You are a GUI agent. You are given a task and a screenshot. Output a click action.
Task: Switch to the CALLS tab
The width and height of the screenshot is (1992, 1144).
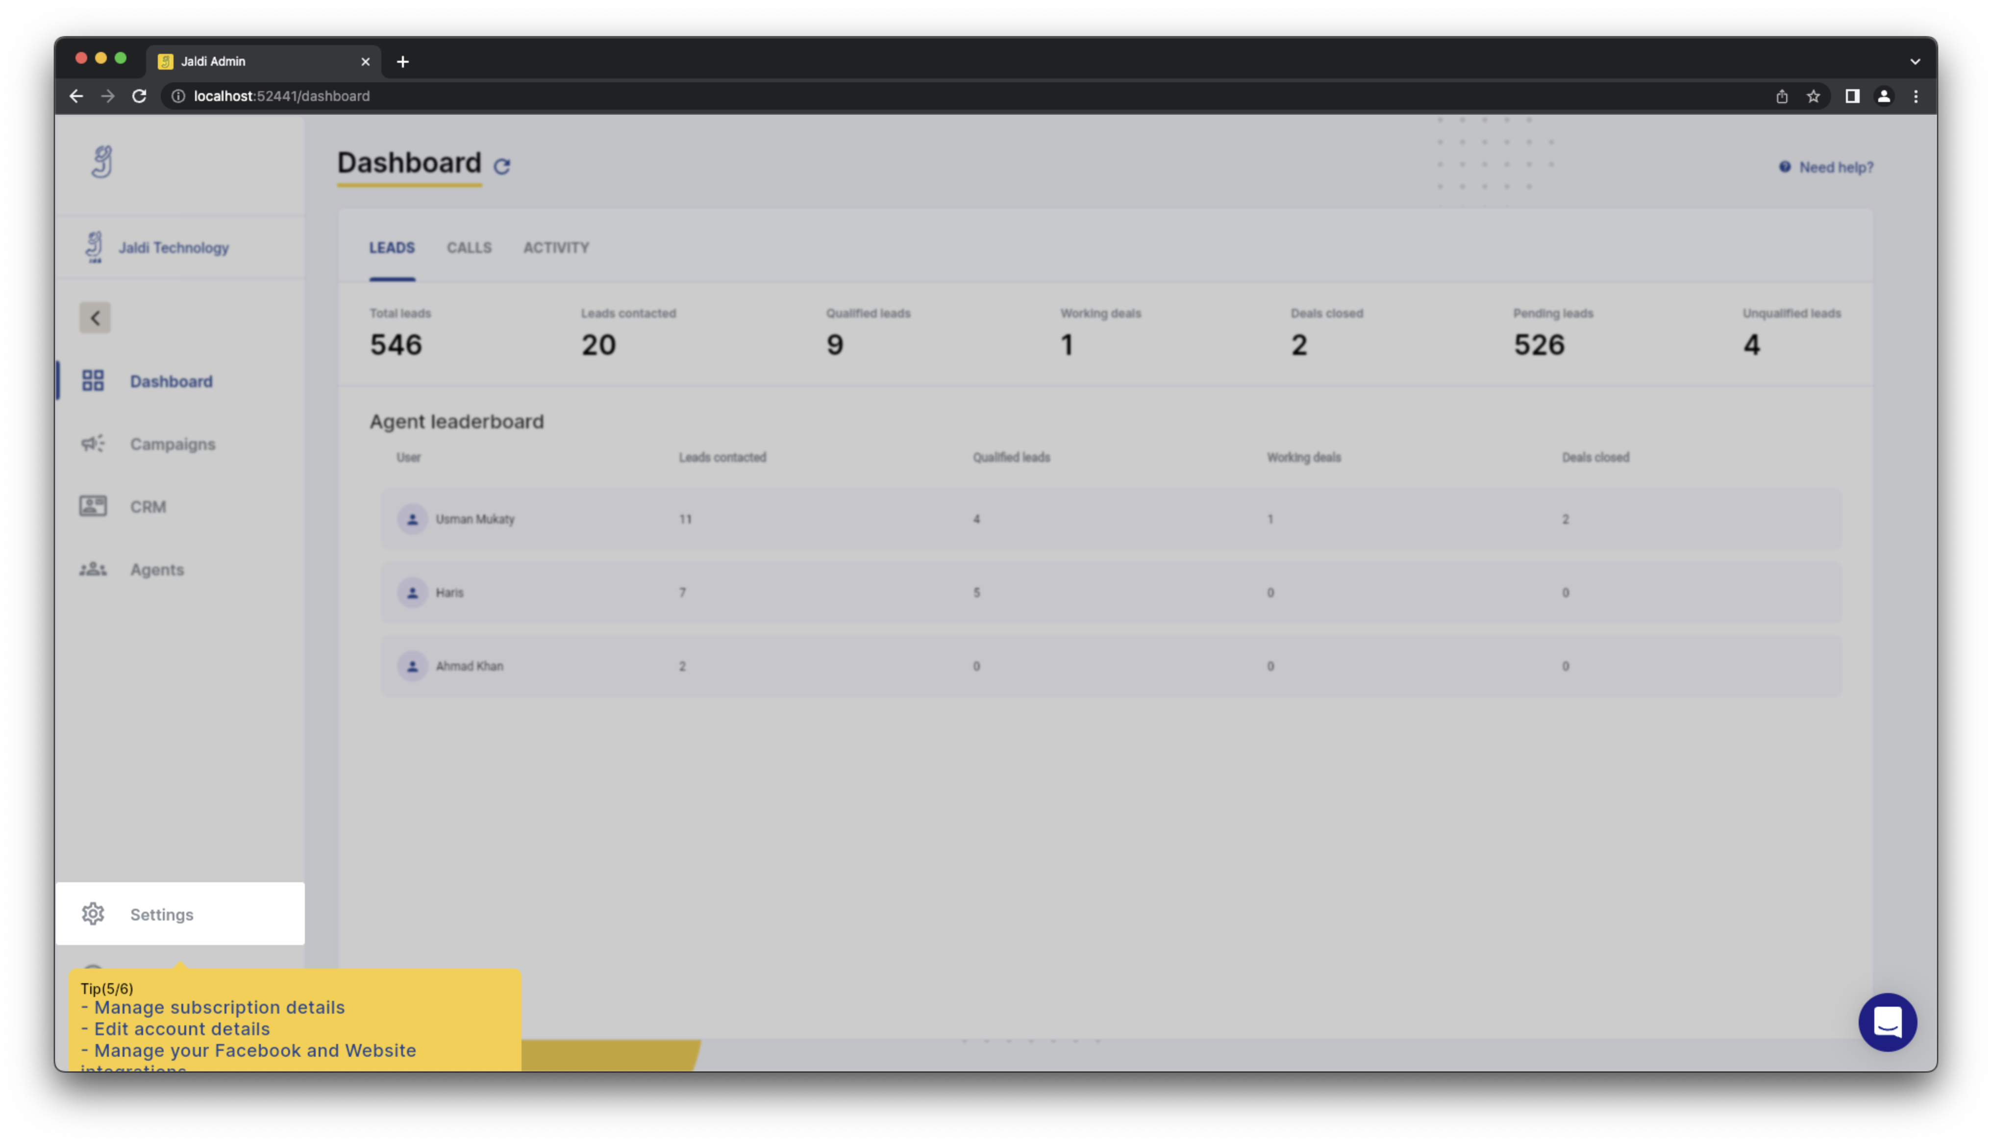[x=469, y=249]
